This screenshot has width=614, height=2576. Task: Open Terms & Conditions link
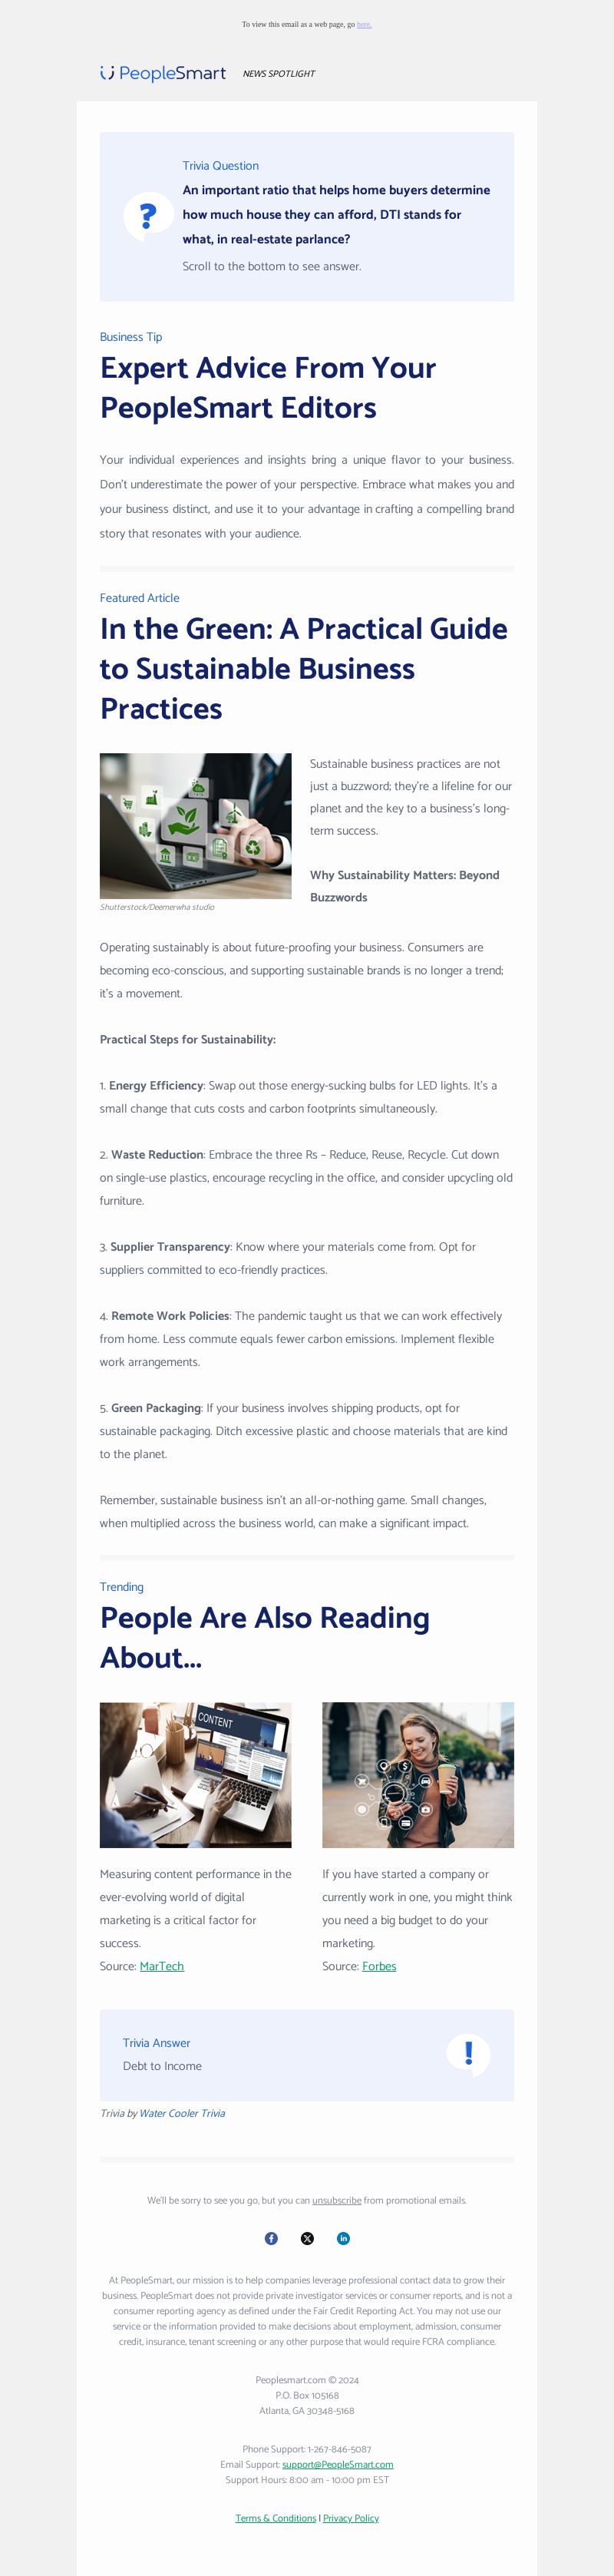(x=276, y=2518)
